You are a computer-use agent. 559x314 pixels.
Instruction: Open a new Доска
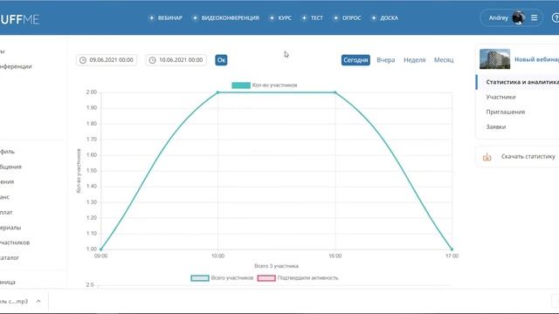click(384, 17)
